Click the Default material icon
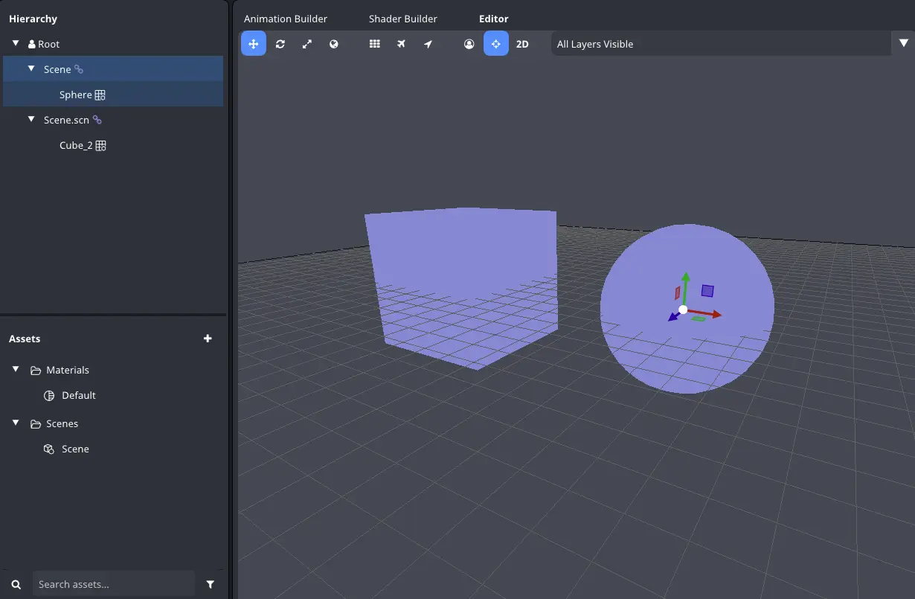This screenshot has width=915, height=599. [49, 396]
